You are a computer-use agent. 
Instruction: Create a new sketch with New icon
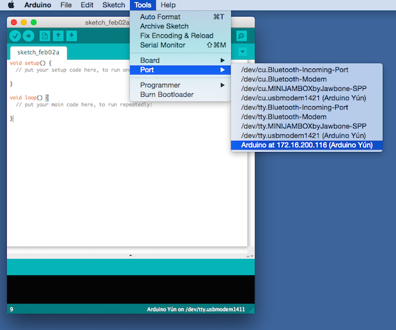click(x=45, y=36)
